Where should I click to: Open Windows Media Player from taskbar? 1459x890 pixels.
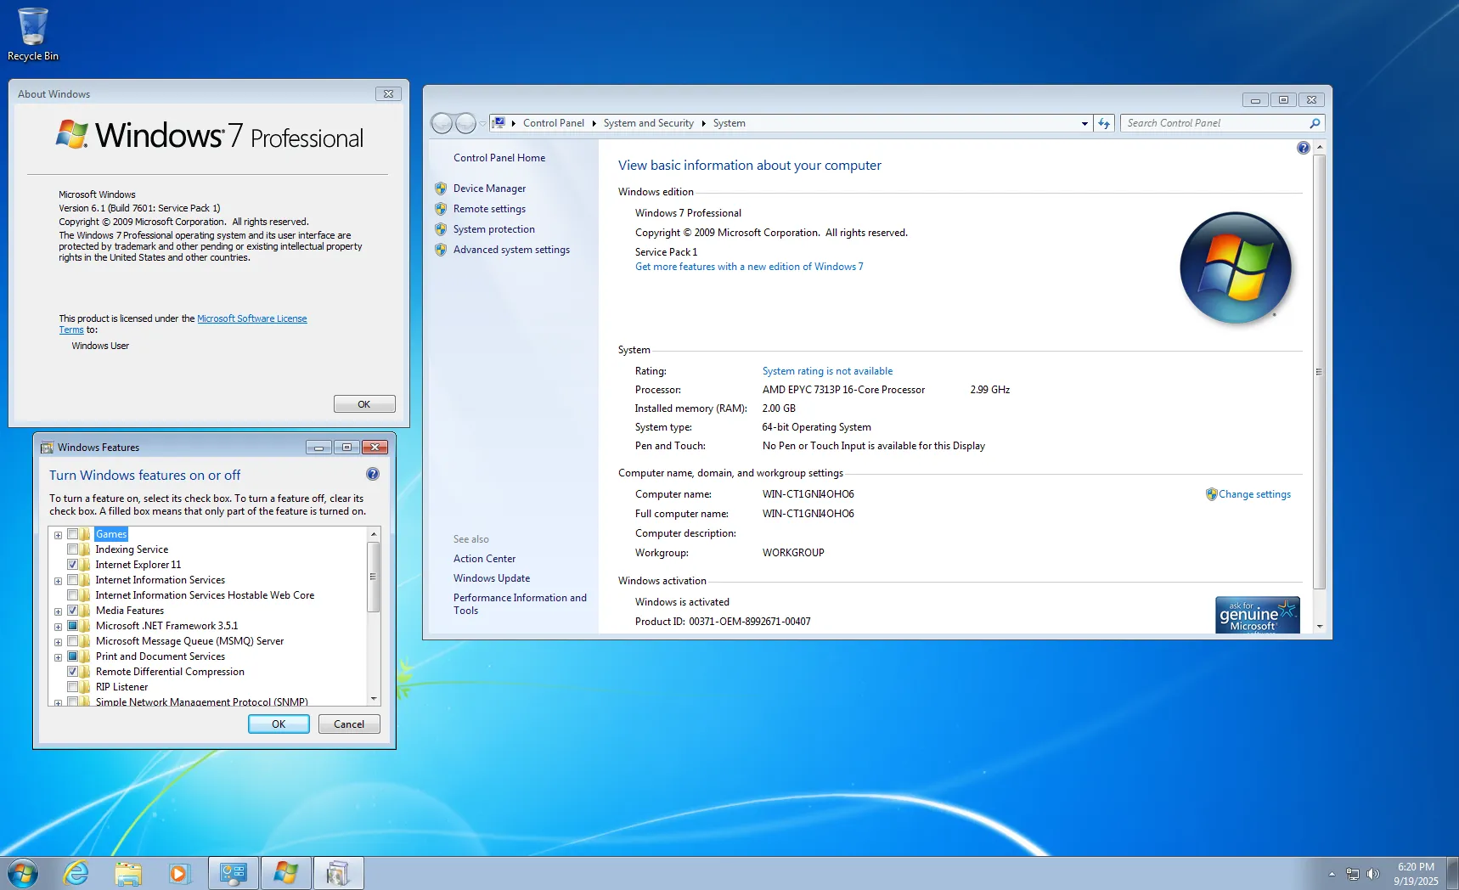point(179,873)
